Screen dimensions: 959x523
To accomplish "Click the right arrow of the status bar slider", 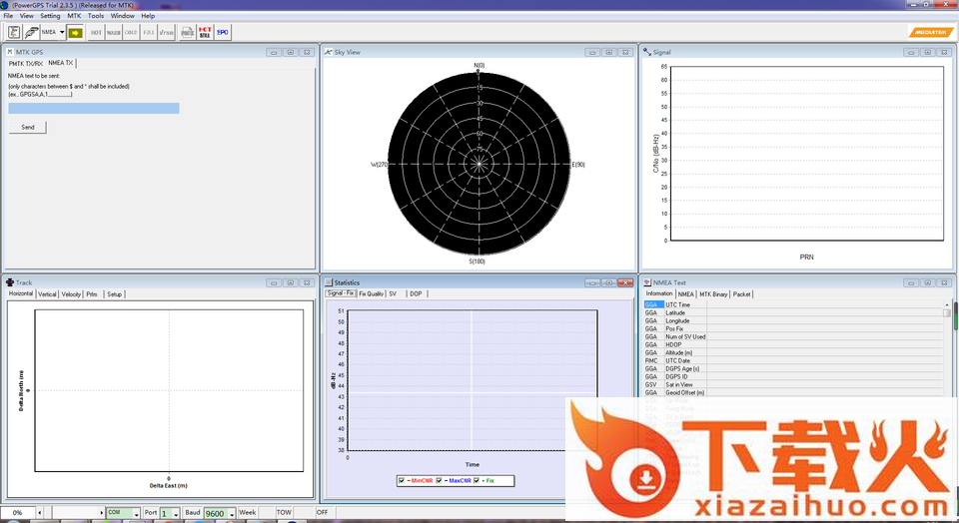I will [x=102, y=513].
